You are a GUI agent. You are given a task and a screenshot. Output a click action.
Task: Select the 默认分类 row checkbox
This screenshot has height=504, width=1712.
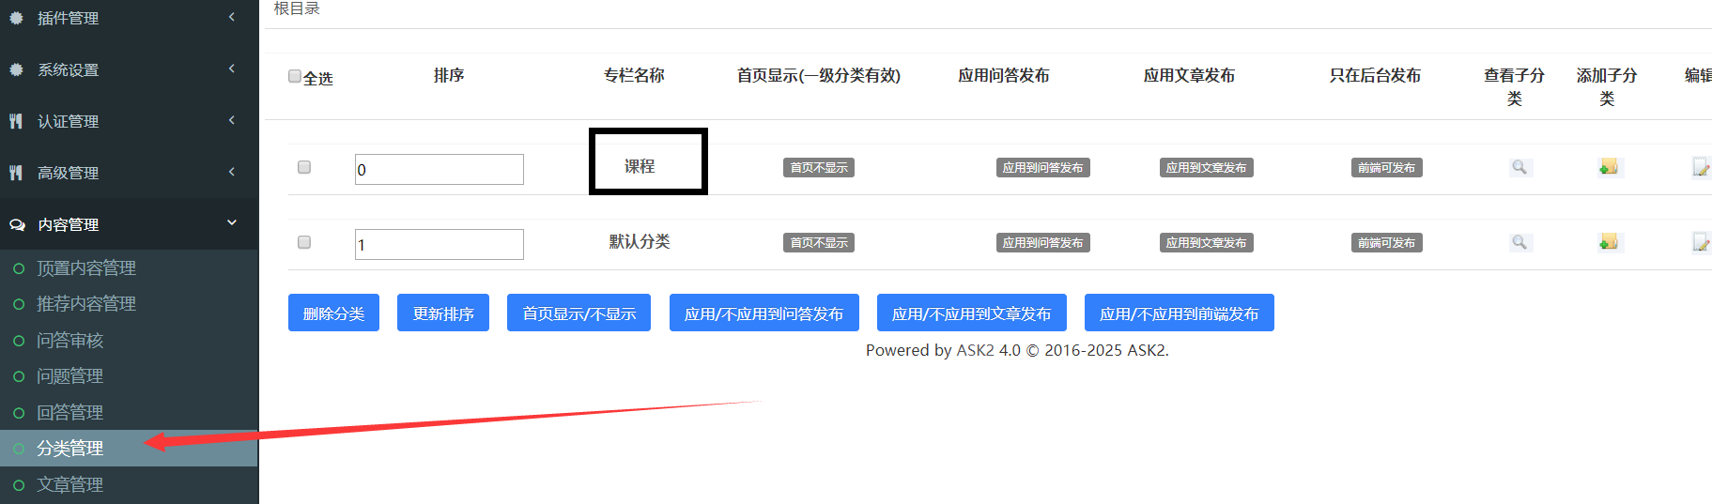(x=304, y=242)
